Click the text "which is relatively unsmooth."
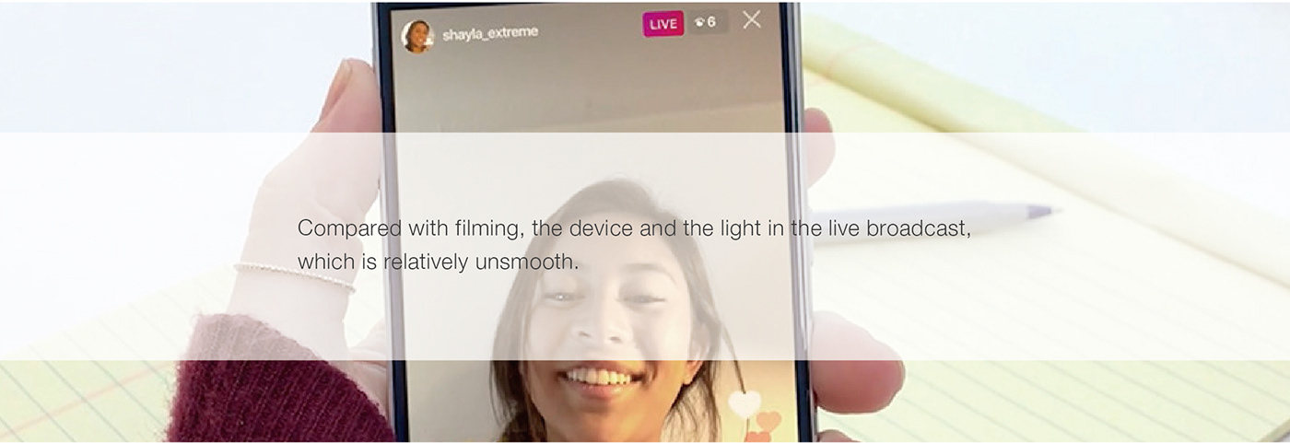The height and width of the screenshot is (443, 1290). coord(438,262)
